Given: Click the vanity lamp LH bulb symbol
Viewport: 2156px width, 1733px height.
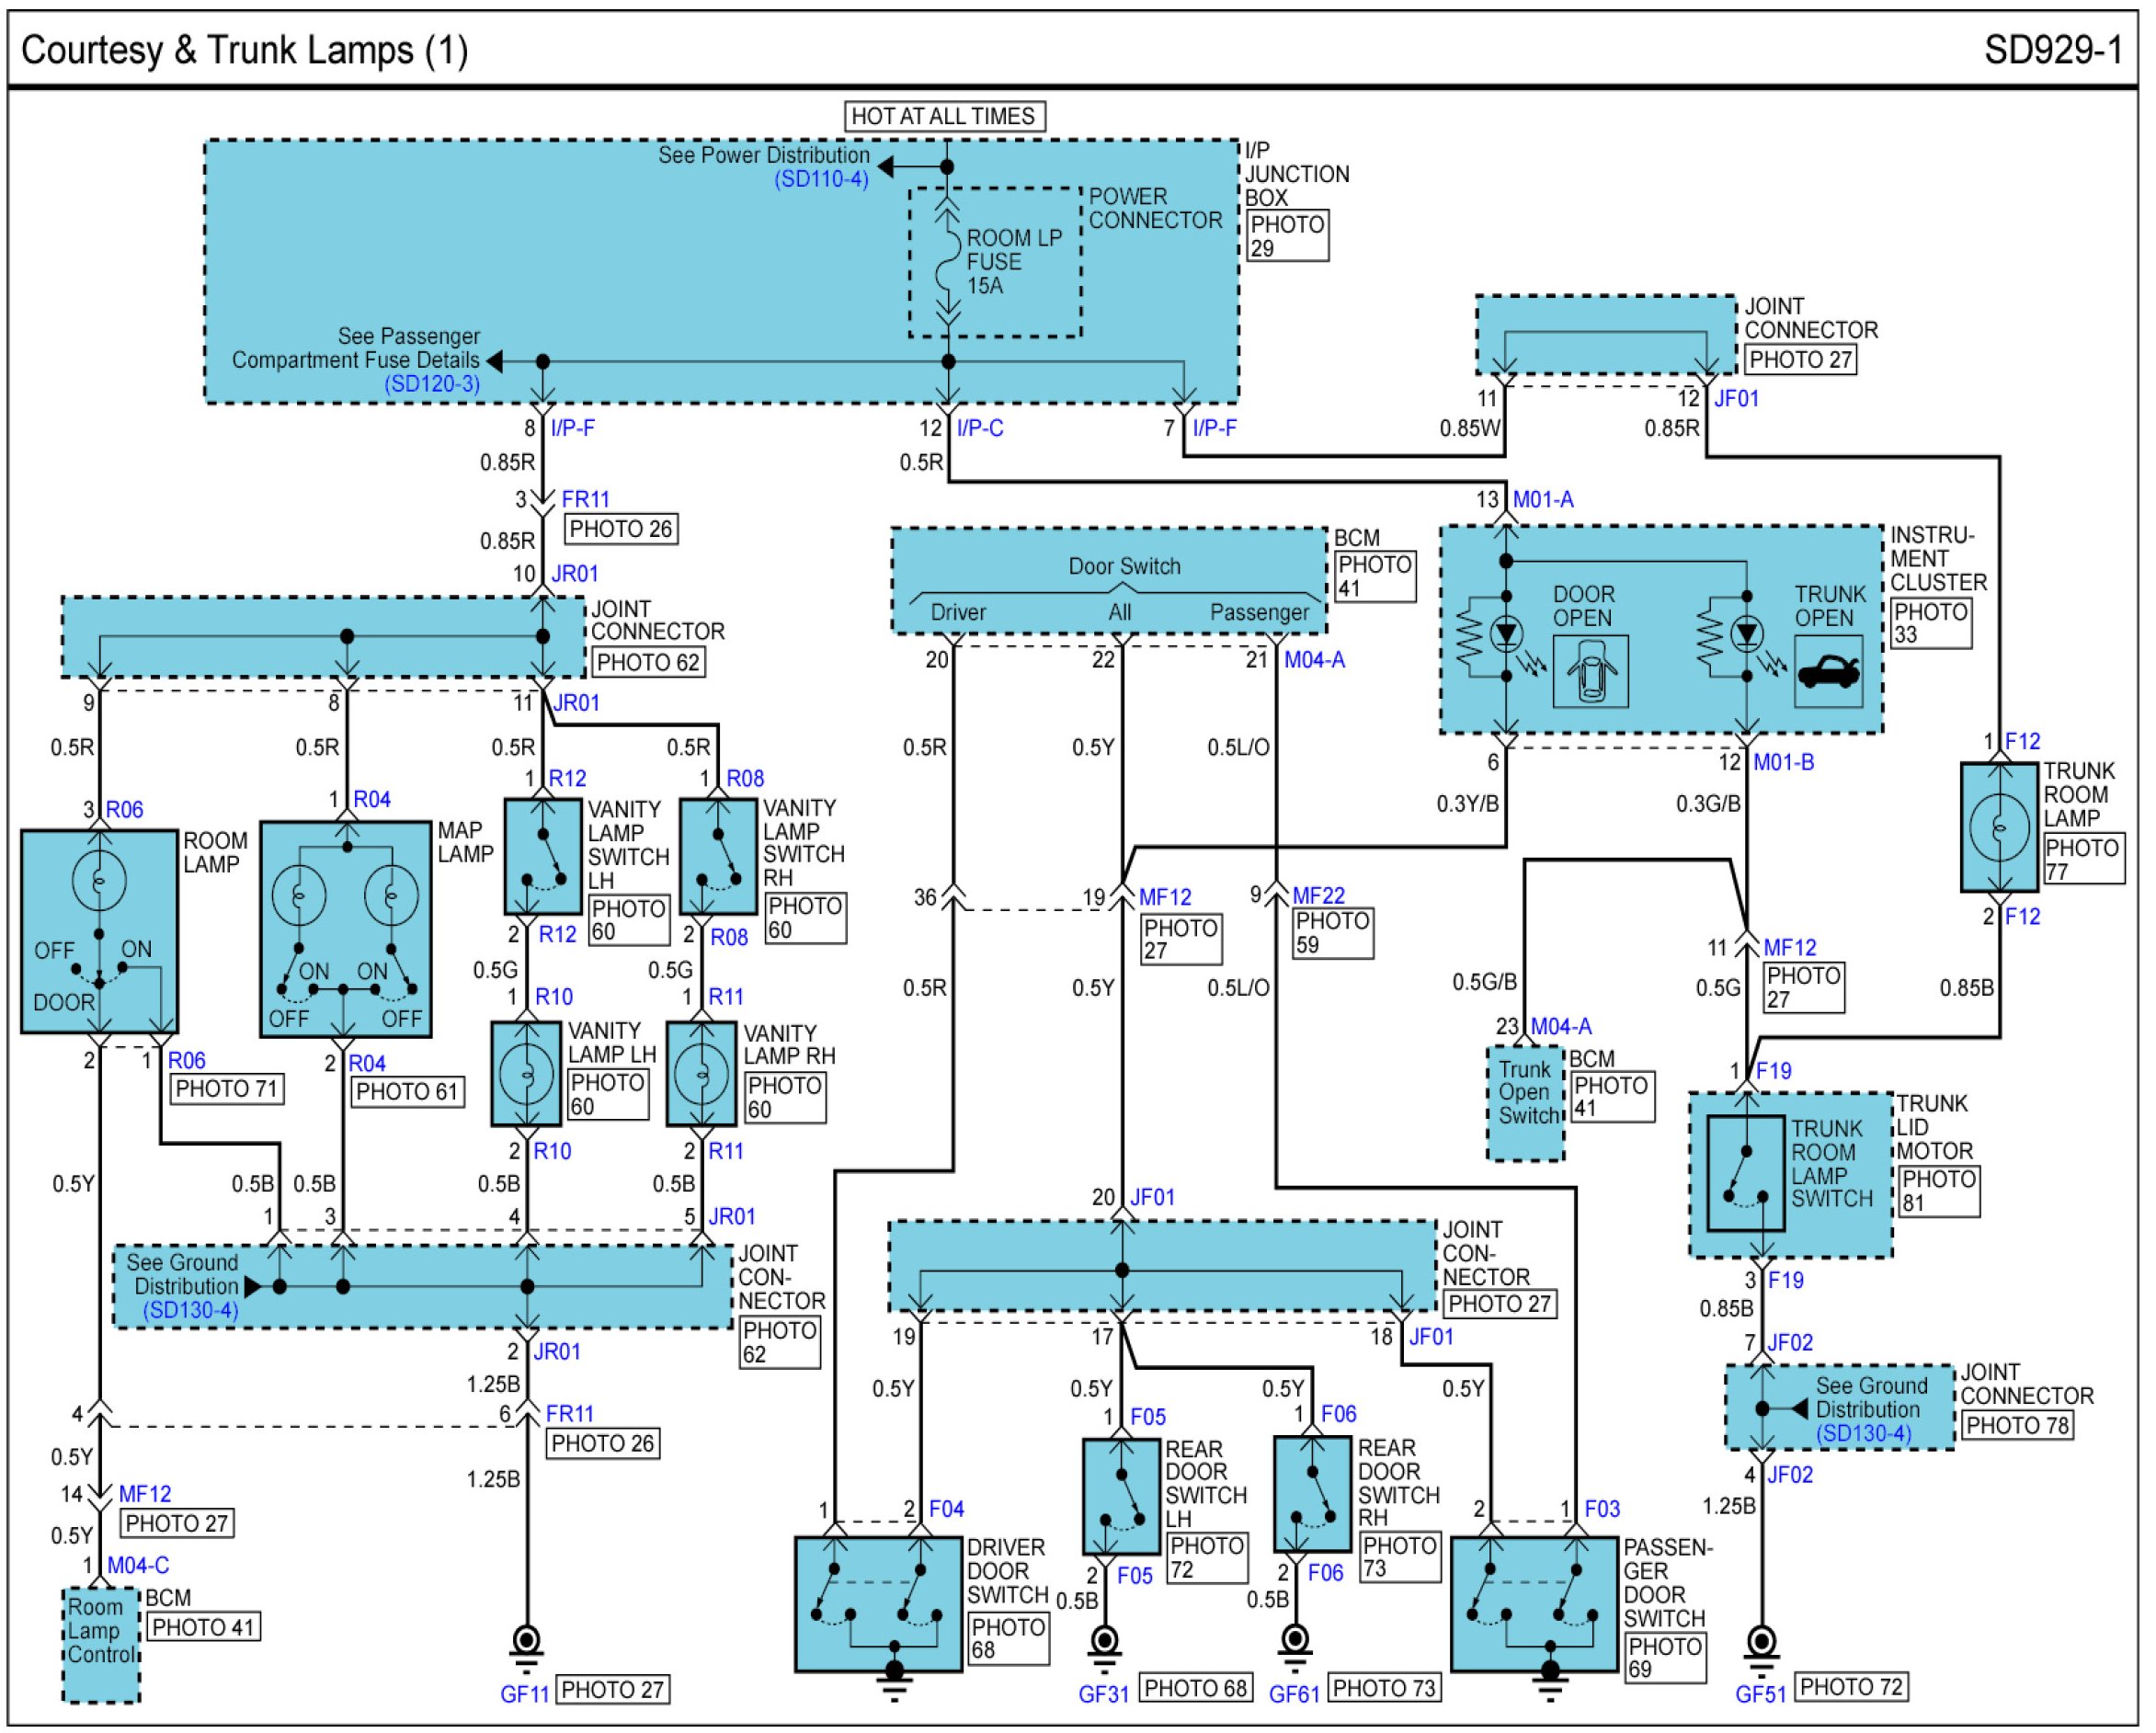Looking at the screenshot, I should (x=527, y=1074).
